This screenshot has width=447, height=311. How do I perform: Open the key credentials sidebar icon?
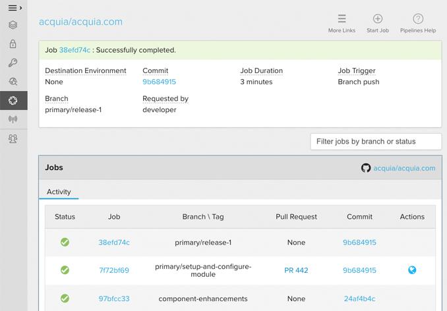click(x=13, y=63)
